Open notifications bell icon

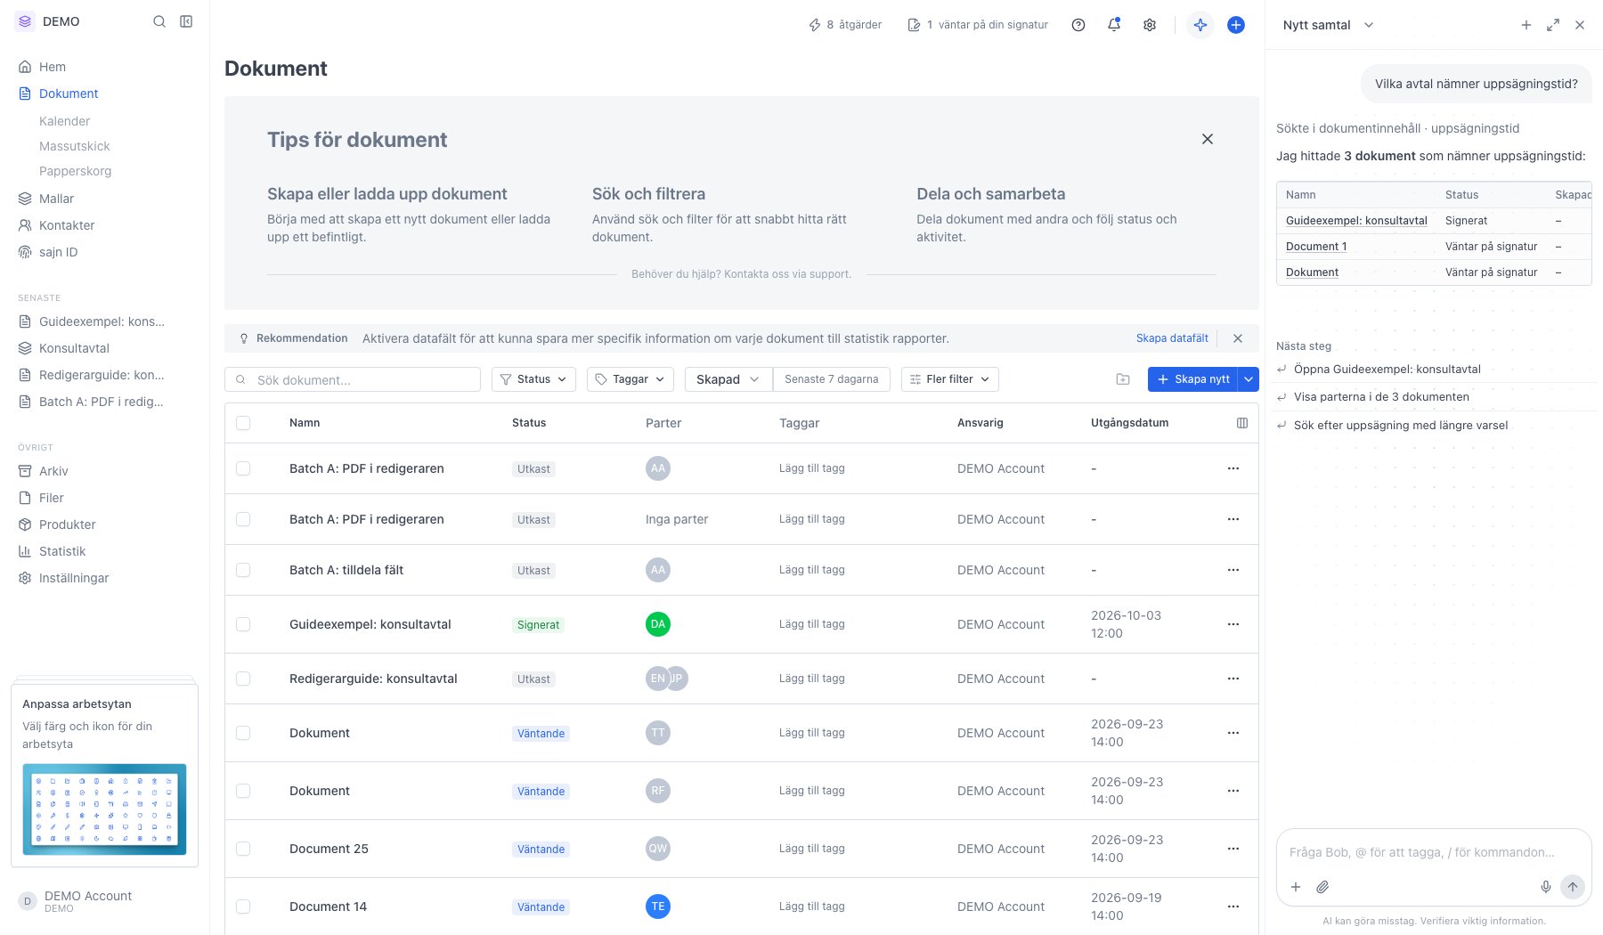(x=1114, y=25)
